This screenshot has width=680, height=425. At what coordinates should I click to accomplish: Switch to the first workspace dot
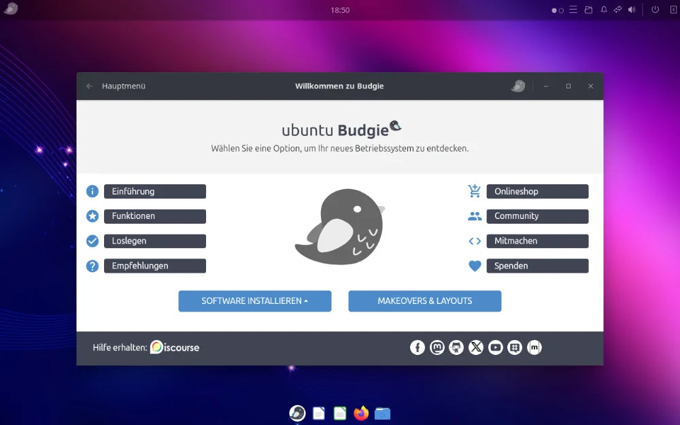pyautogui.click(x=554, y=10)
